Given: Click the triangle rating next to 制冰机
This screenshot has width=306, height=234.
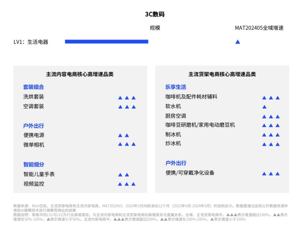Looking at the screenshot, I should pos(271,135).
